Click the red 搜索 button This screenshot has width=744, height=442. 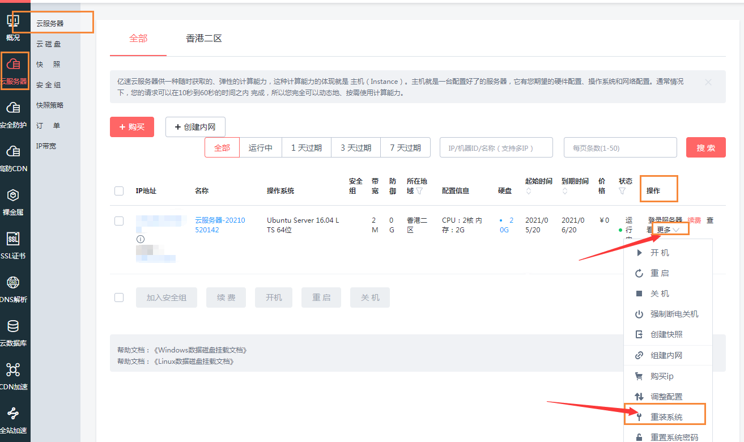tap(706, 147)
